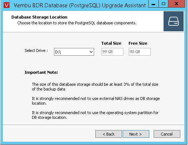Click the Database Storage Location heading
Image resolution: width=188 pixels, height=145 pixels.
[x=39, y=17]
